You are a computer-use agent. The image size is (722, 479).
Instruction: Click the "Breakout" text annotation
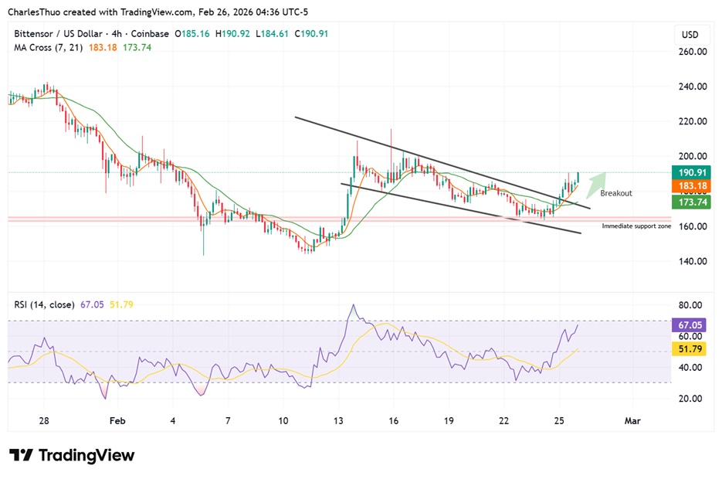coord(615,193)
